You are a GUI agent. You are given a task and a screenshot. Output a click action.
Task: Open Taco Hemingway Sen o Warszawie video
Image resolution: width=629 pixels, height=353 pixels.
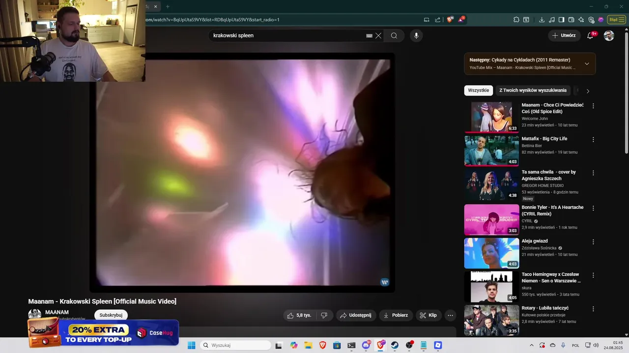tap(551, 277)
